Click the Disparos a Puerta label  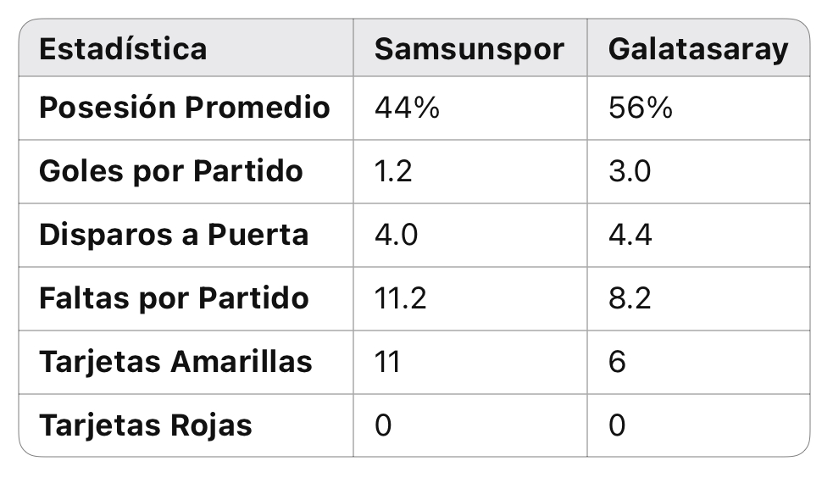point(174,235)
